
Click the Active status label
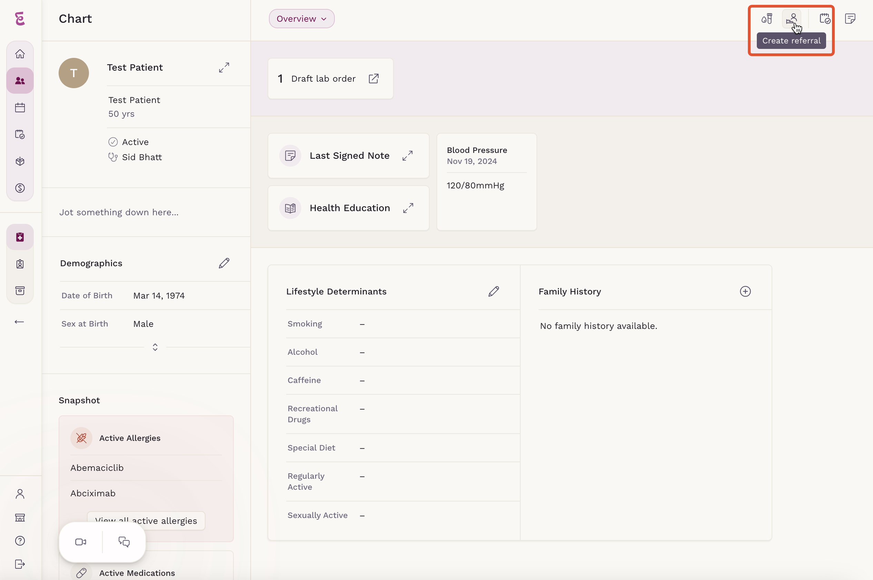tap(135, 142)
